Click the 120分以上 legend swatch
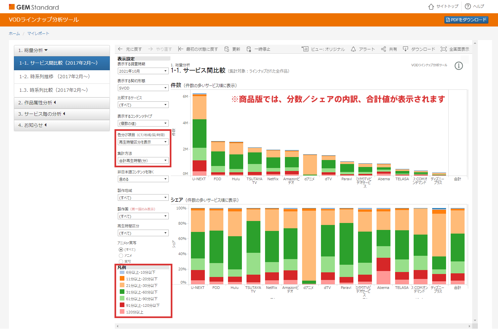Screen dimensions: 498x329 click(122, 312)
